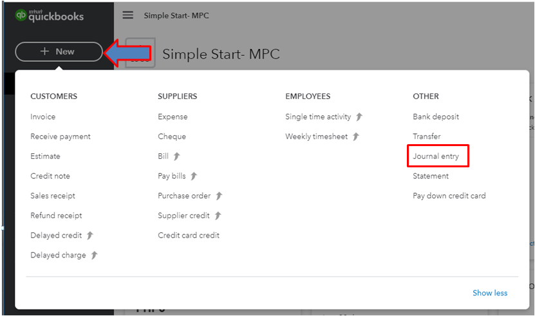Click the Show less link
The height and width of the screenshot is (316, 535).
pos(490,293)
